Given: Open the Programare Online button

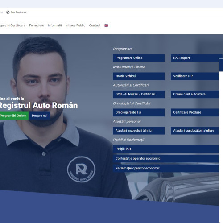Looking at the screenshot, I should pos(139,58).
